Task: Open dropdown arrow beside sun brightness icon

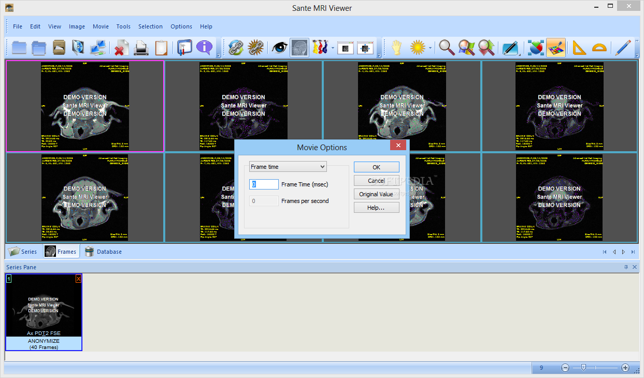Action: (x=430, y=48)
